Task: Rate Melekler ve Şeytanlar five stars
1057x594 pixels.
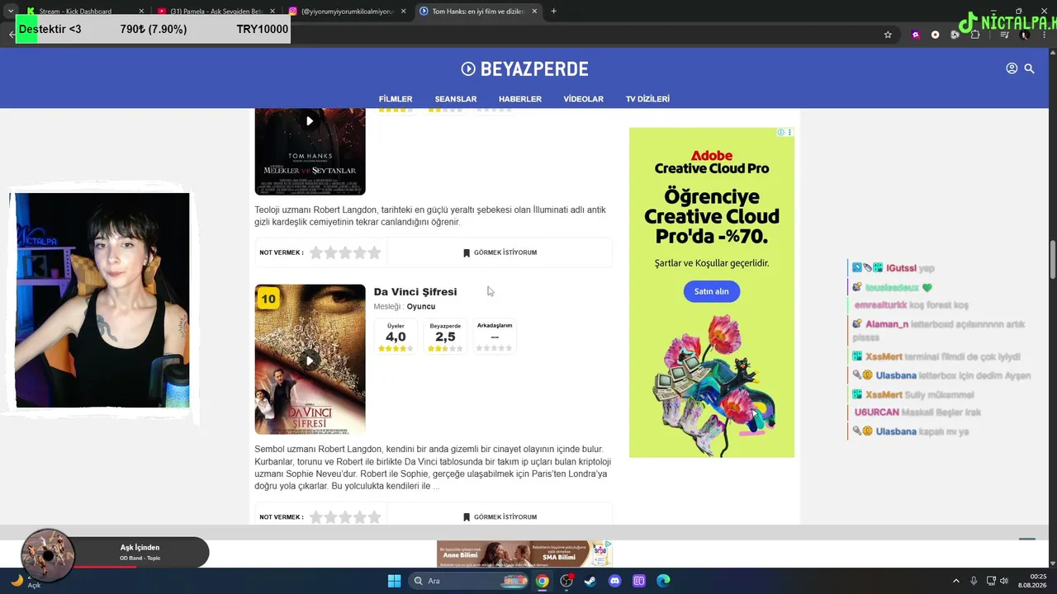Action: tap(374, 252)
